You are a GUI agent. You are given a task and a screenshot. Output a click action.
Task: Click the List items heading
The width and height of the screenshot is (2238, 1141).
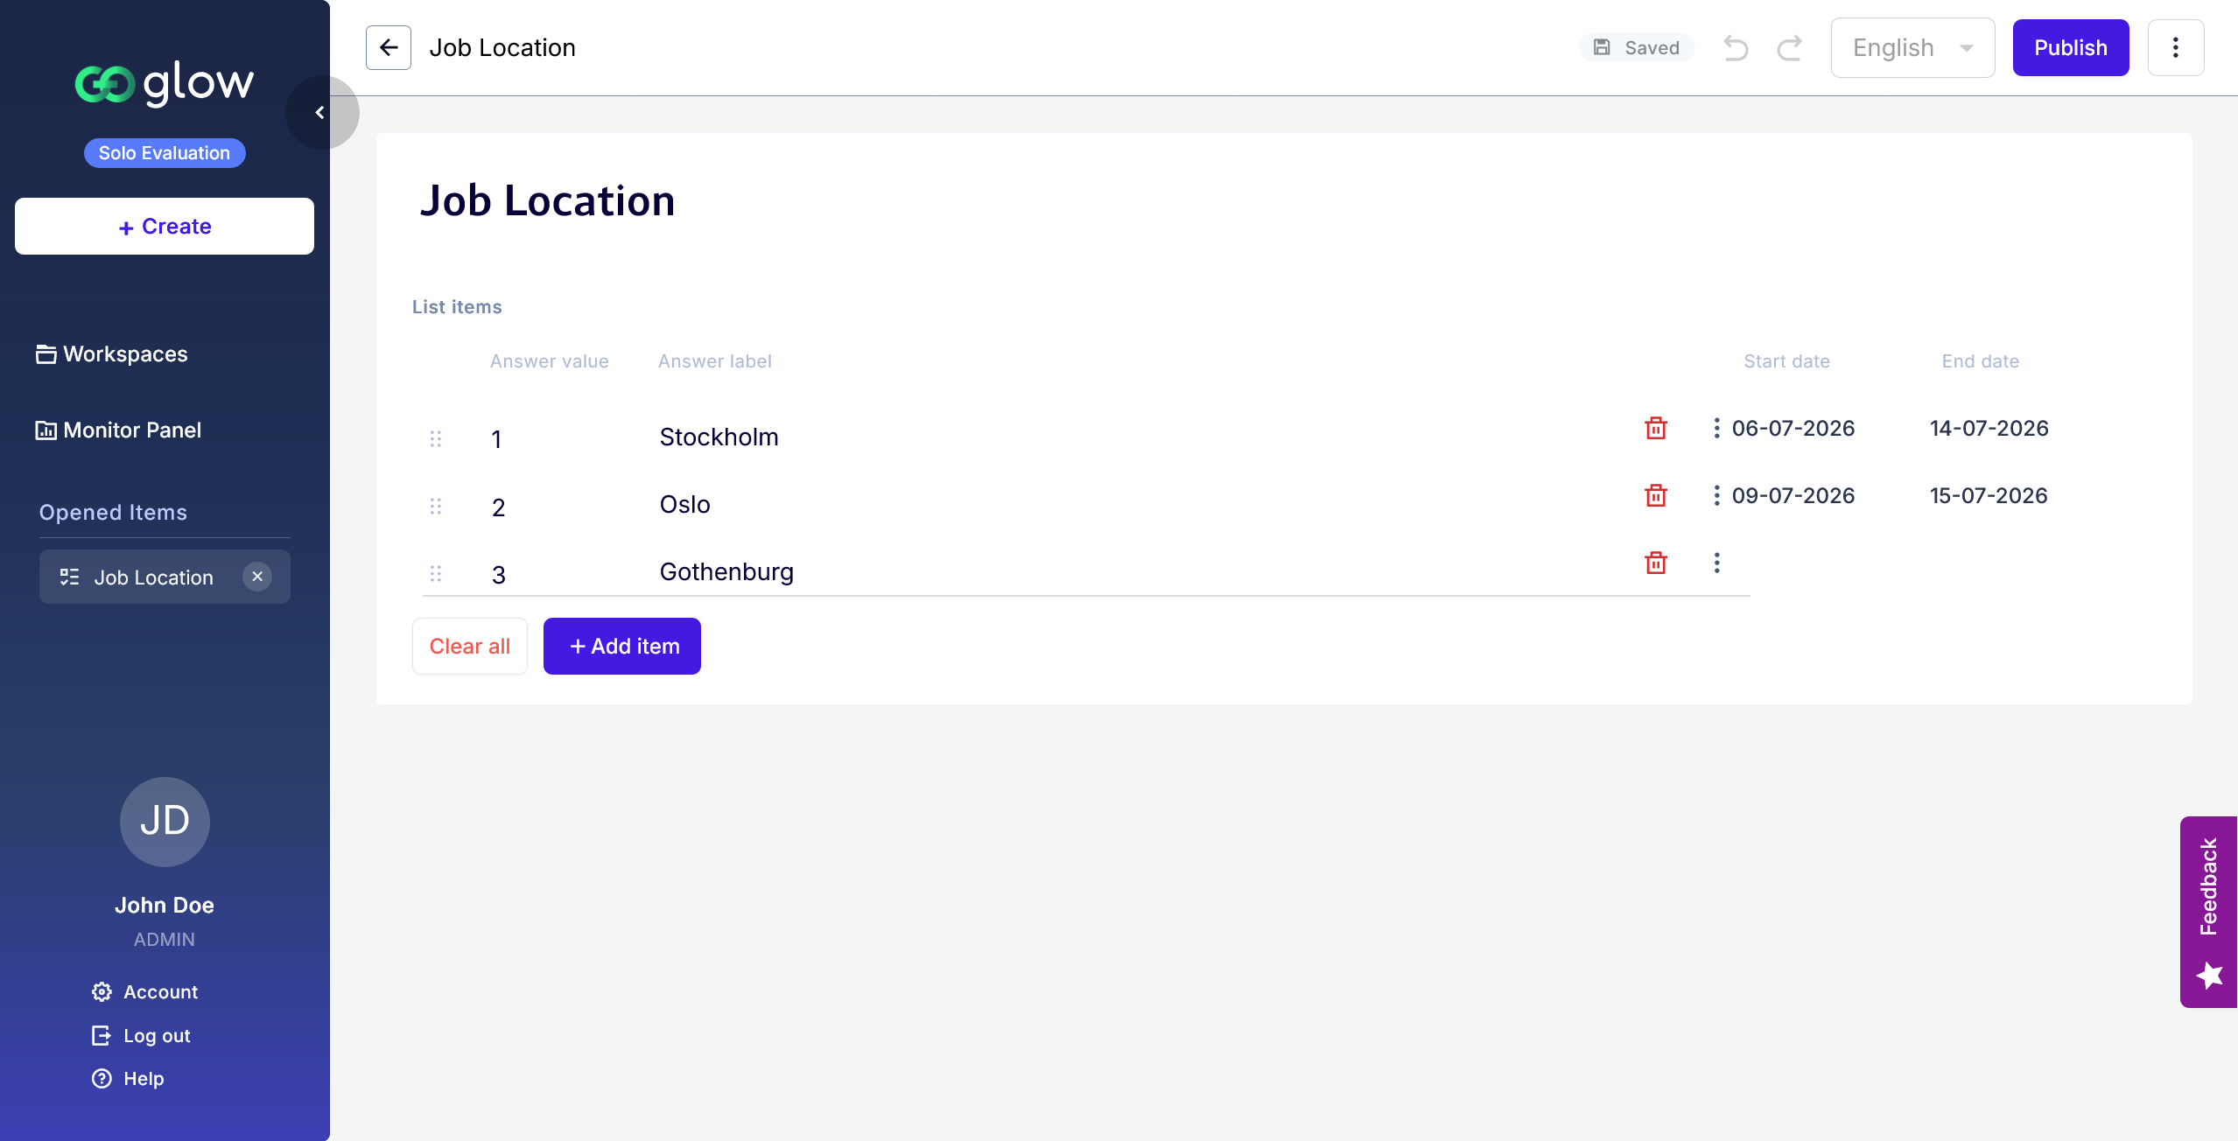tap(457, 307)
